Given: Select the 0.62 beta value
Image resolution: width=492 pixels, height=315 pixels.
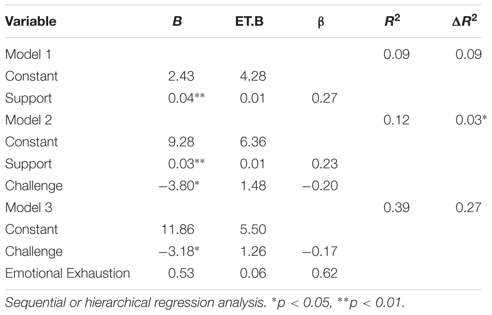Looking at the screenshot, I should (326, 273).
